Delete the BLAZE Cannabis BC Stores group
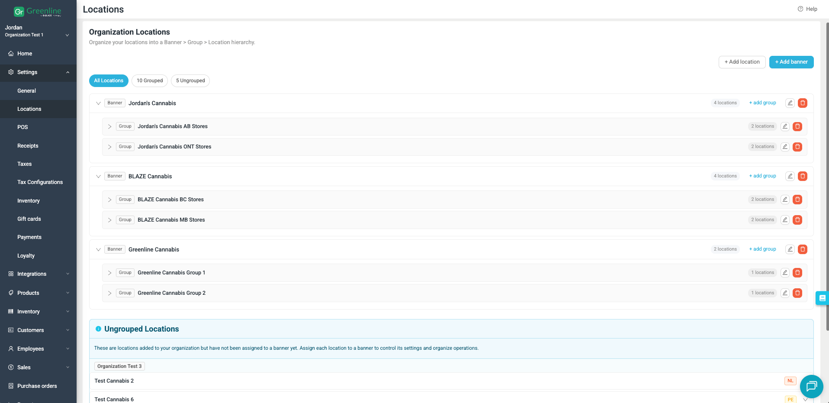The height and width of the screenshot is (403, 829). click(797, 200)
